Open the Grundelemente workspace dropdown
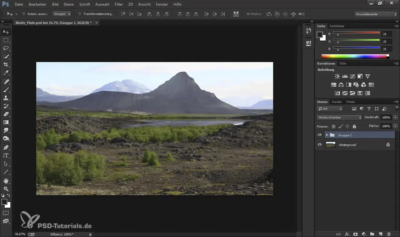Screen dimensions: 400x237 click(376, 14)
